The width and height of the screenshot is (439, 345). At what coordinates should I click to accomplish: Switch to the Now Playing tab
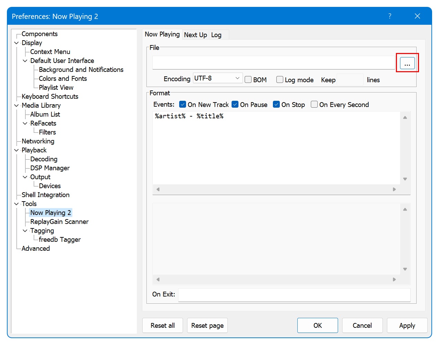(x=162, y=34)
